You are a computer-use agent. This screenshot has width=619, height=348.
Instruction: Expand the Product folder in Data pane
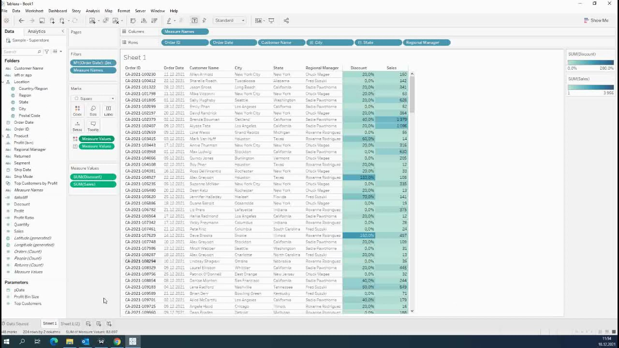(x=3, y=136)
